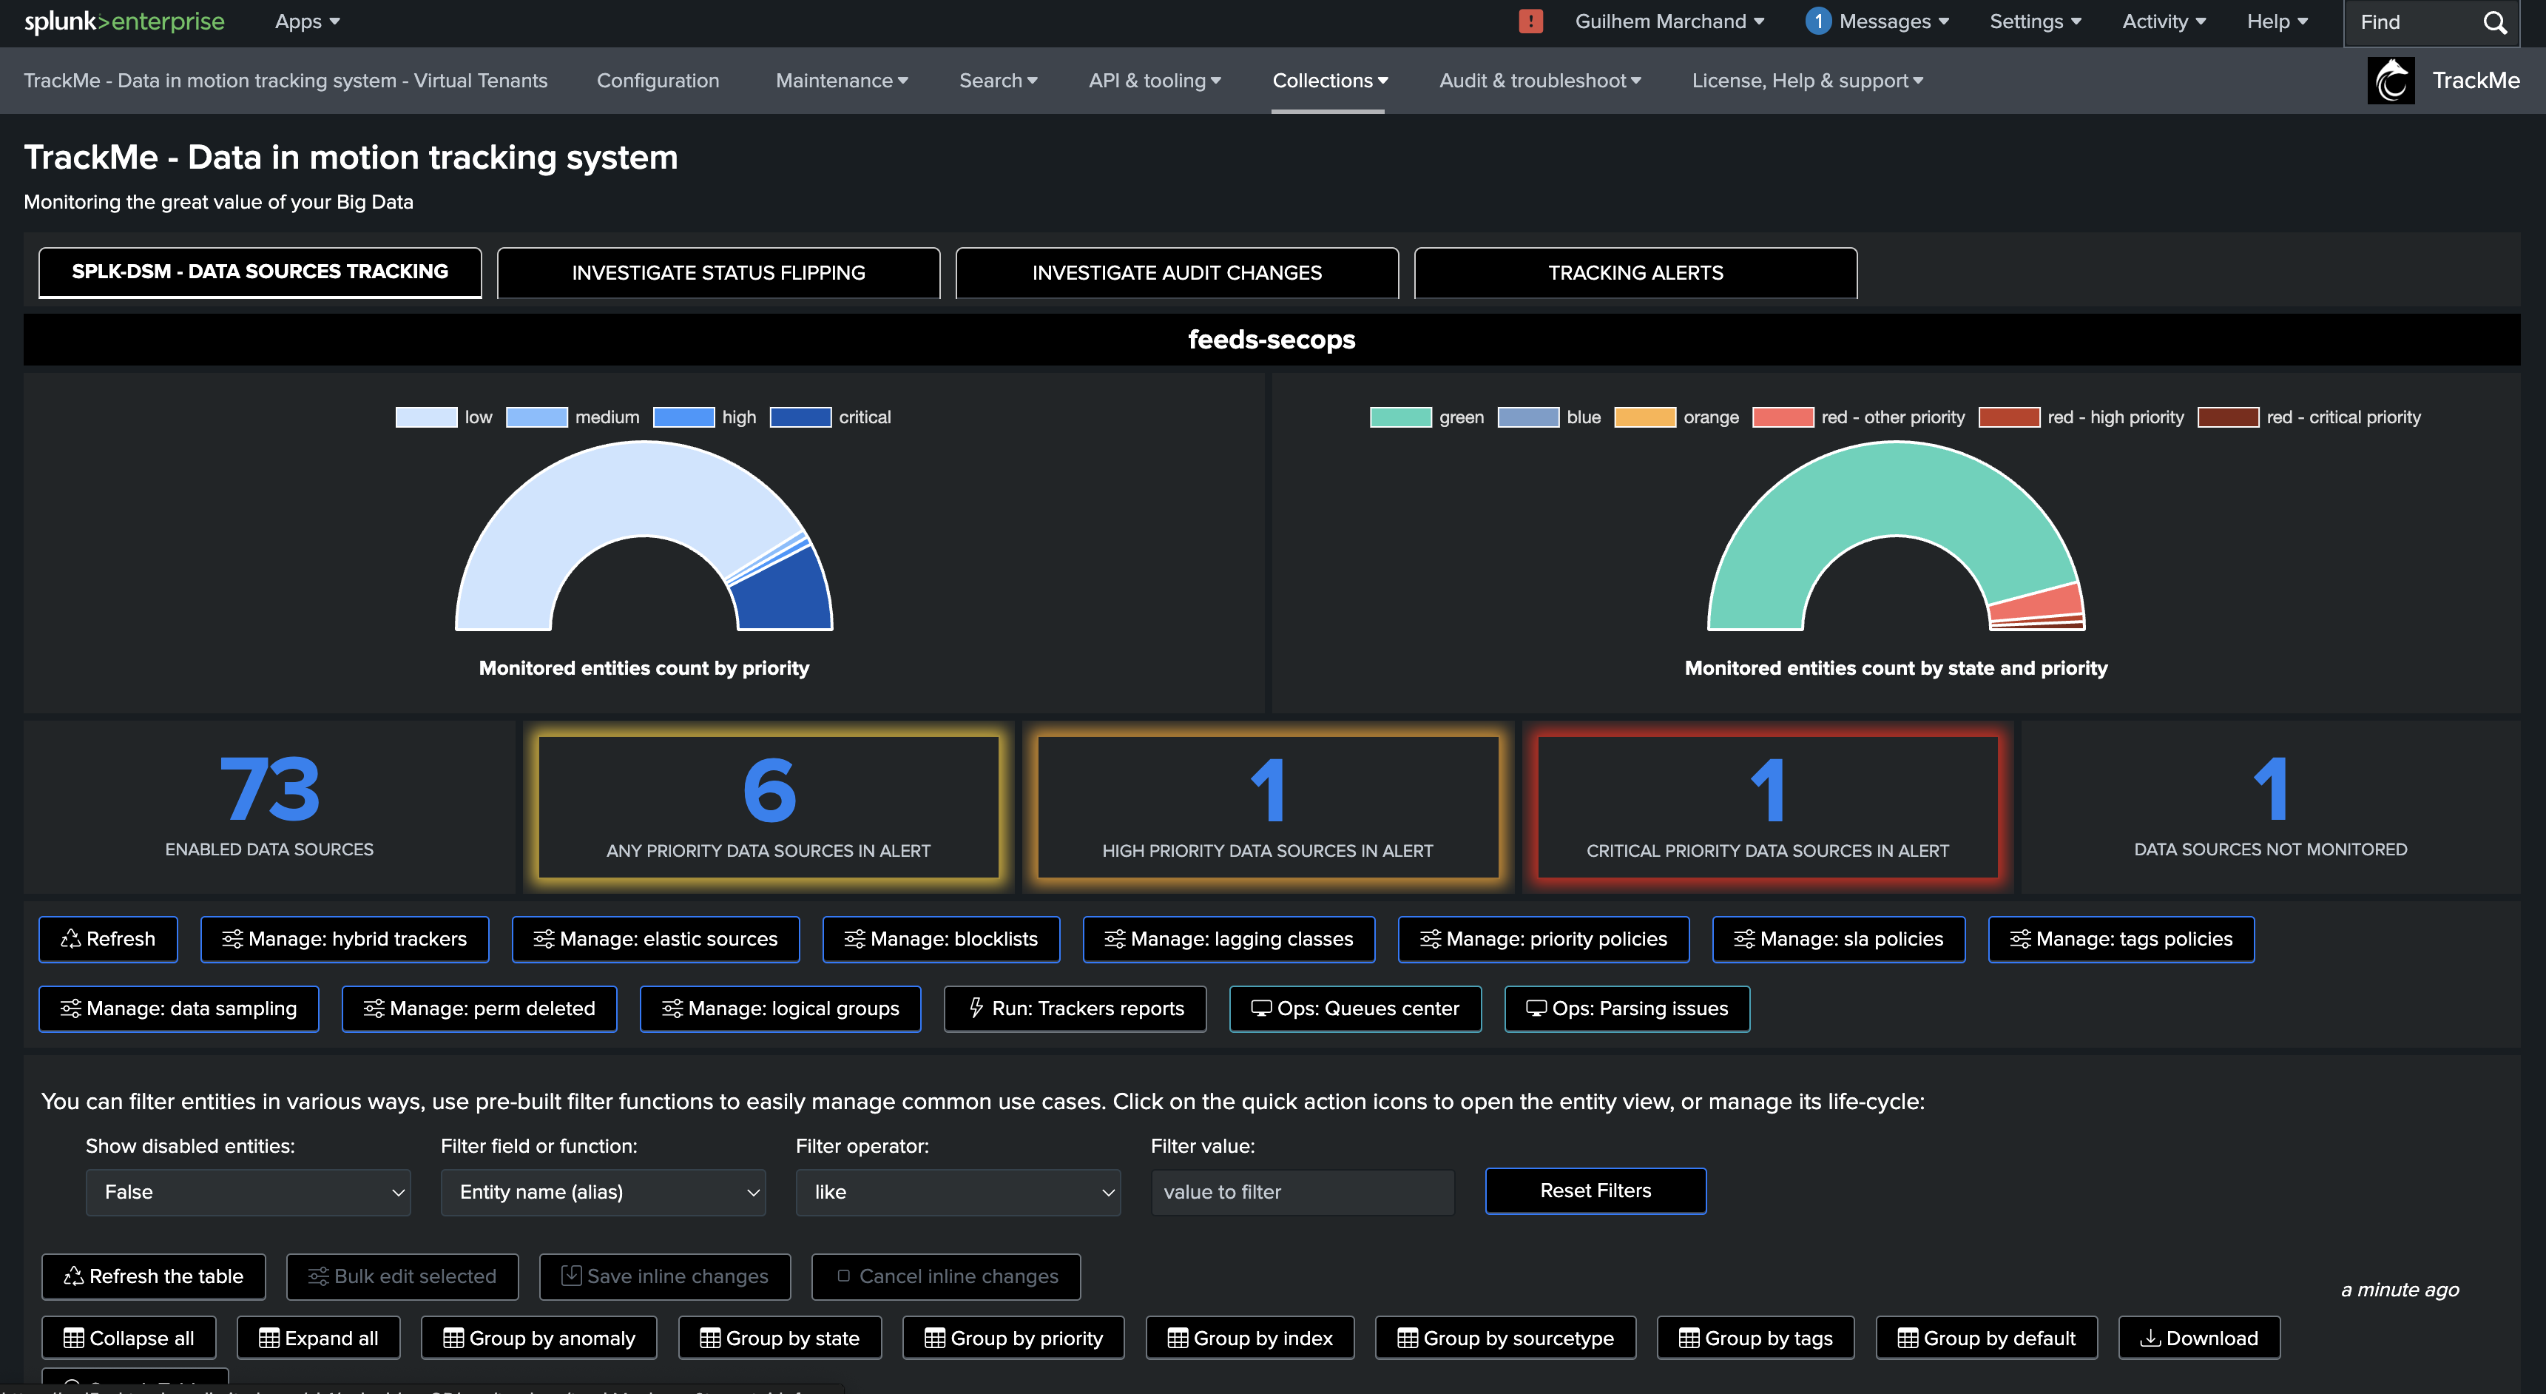
Task: Open License, Help & support menu
Action: point(1808,80)
